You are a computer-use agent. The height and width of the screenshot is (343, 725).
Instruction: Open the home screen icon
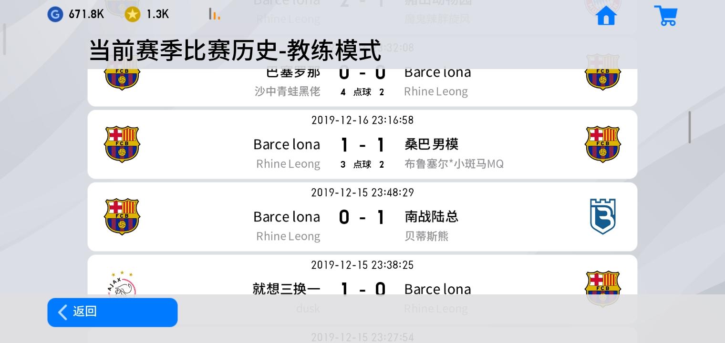pos(606,16)
